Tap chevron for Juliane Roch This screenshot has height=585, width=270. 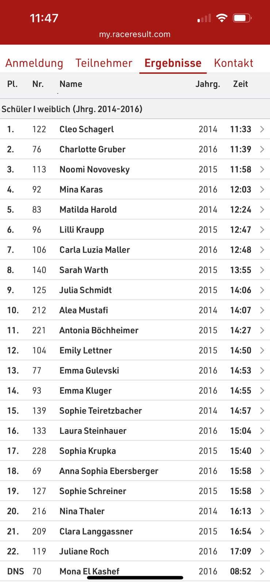(262, 551)
